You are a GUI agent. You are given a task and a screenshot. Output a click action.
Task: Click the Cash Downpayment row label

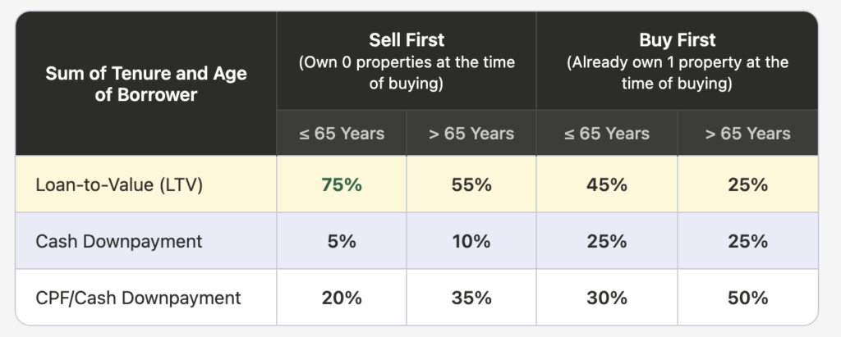click(119, 241)
